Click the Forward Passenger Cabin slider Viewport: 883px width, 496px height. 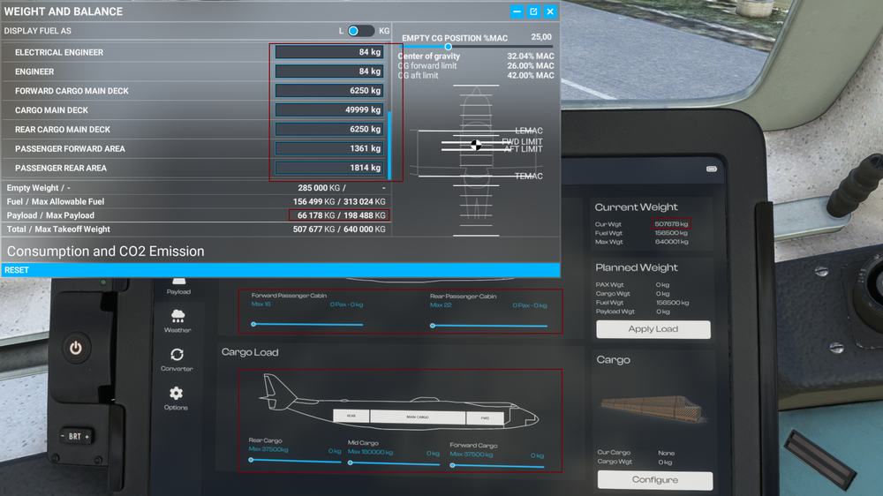pos(253,325)
